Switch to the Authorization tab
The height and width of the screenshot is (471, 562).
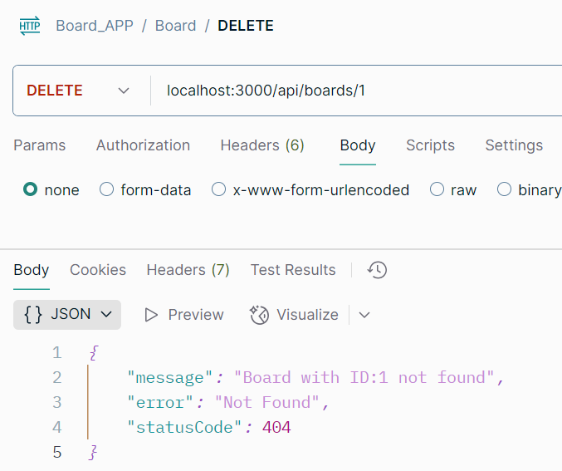point(143,145)
